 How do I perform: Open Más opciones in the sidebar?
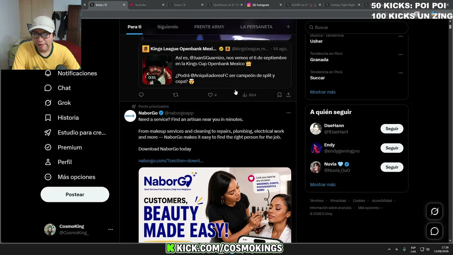pos(70,177)
